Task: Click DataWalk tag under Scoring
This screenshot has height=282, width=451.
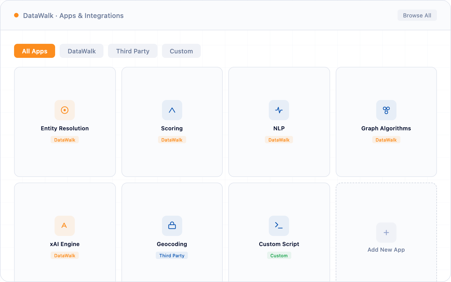Action: tap(172, 140)
